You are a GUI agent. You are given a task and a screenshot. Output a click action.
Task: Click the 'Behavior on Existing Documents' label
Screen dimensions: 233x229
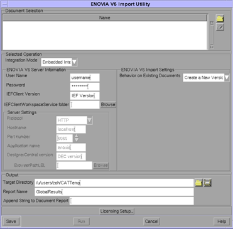pos(150,75)
